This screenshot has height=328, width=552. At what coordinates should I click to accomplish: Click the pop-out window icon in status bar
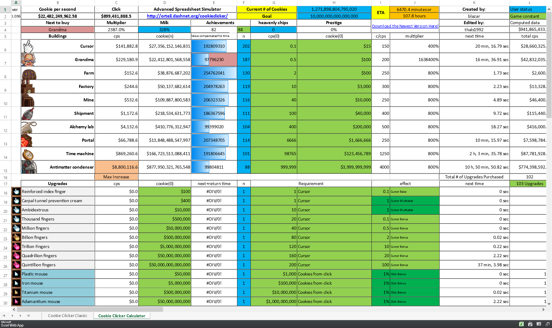point(548,324)
